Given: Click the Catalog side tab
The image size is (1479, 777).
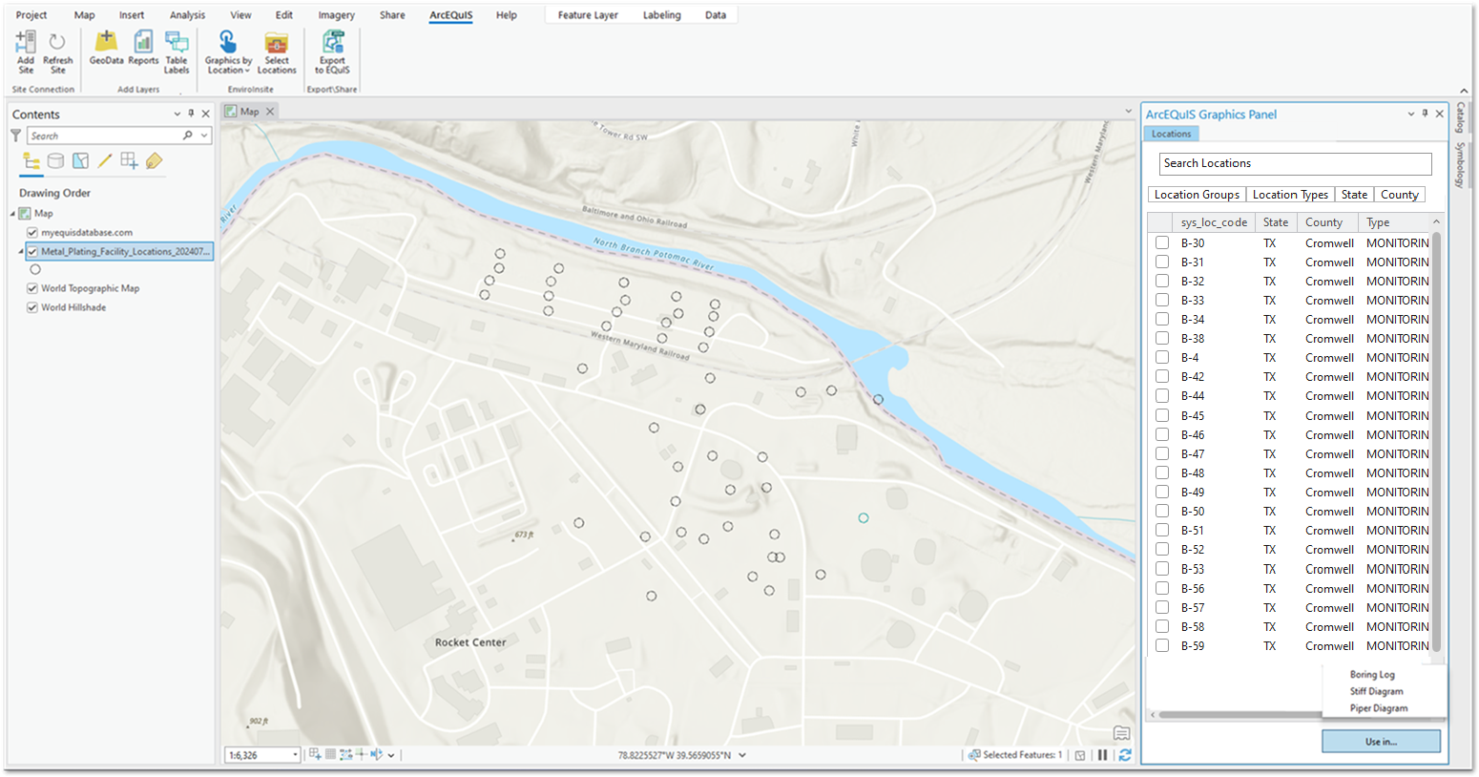Looking at the screenshot, I should 1460,117.
